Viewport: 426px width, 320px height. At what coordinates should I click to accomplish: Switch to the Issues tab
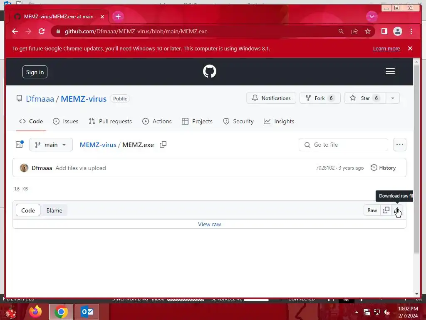(x=65, y=121)
